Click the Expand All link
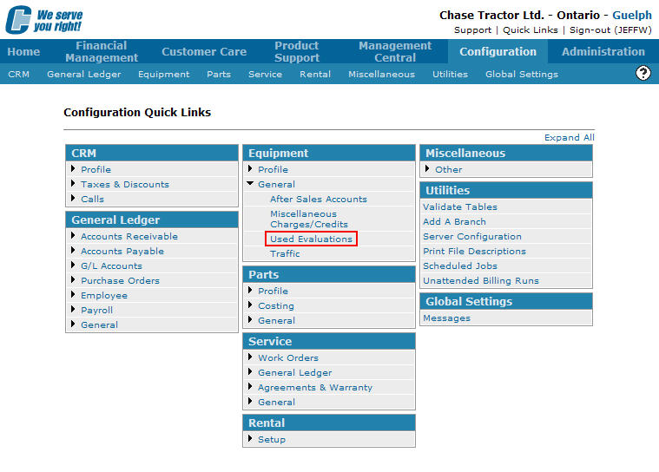Image resolution: width=659 pixels, height=472 pixels. pos(569,138)
